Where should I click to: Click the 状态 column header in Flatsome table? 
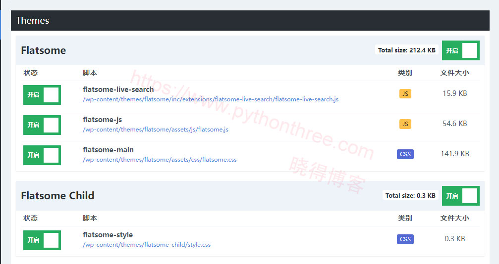31,73
